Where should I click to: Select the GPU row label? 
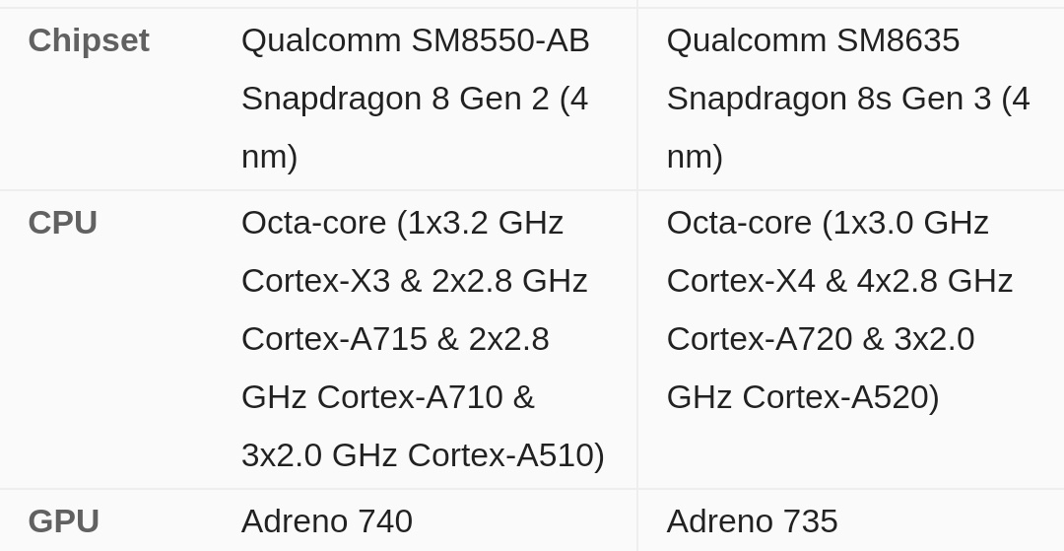pyautogui.click(x=63, y=520)
